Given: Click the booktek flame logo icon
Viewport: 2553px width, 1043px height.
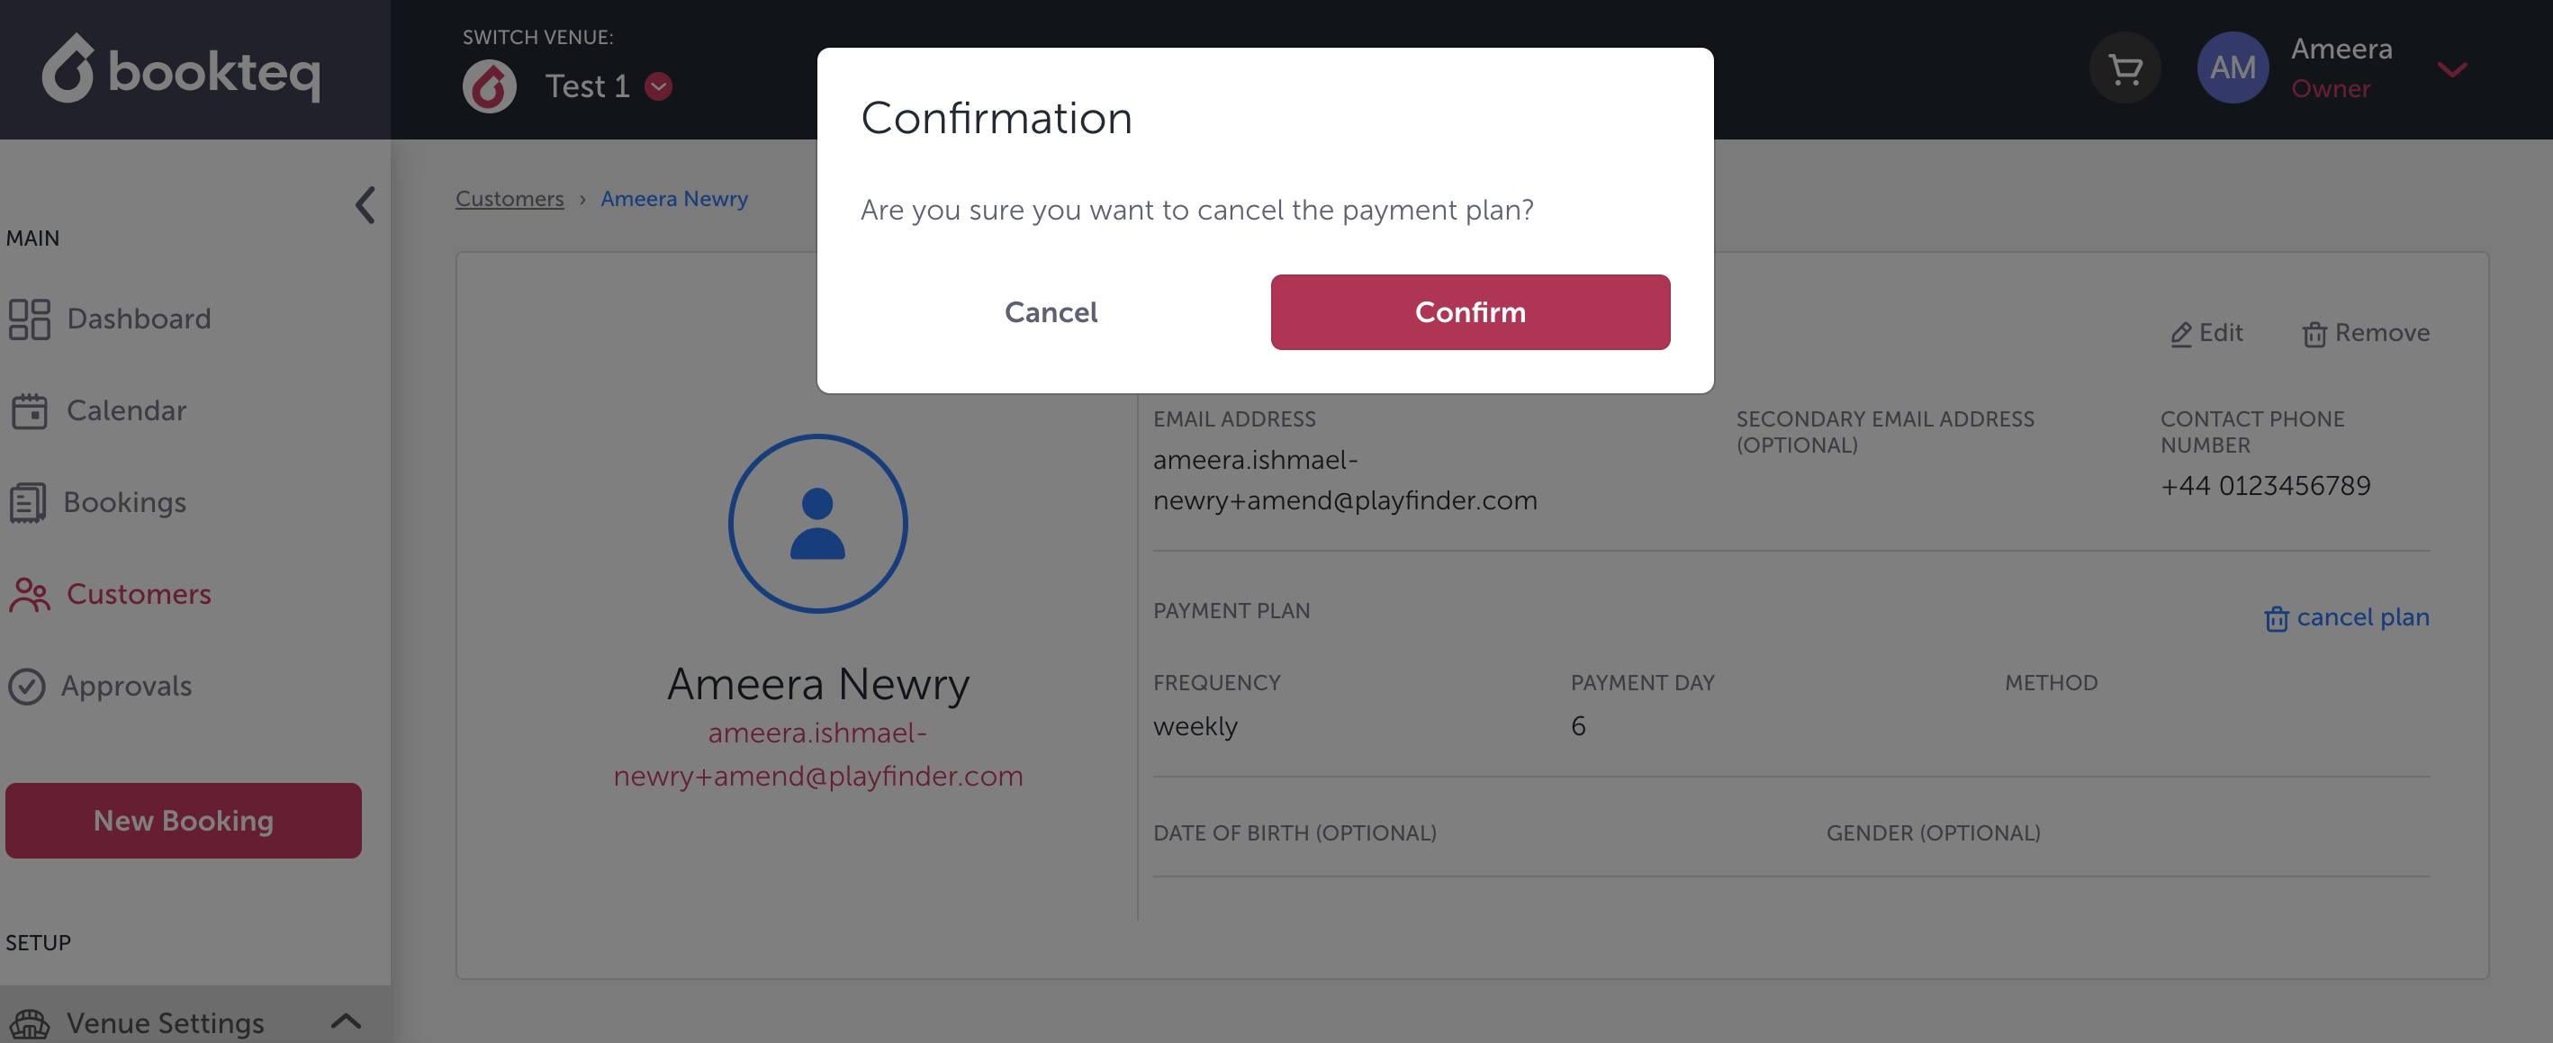Looking at the screenshot, I should pos(68,69).
